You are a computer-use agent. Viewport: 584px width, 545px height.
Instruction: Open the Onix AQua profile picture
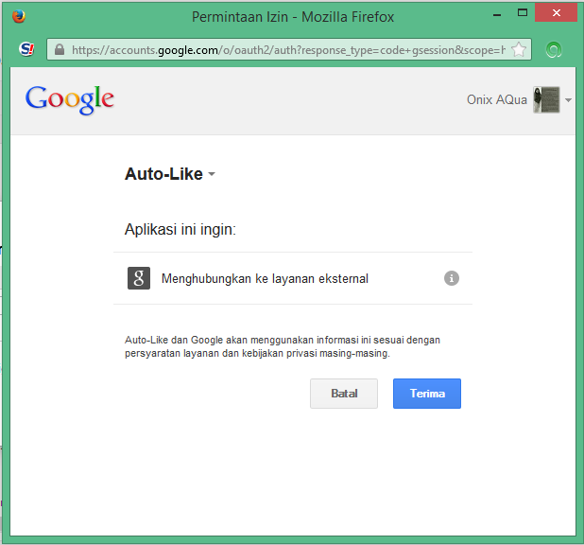(546, 99)
